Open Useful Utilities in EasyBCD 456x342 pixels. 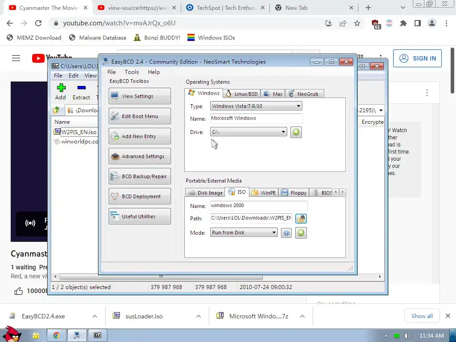pos(139,216)
